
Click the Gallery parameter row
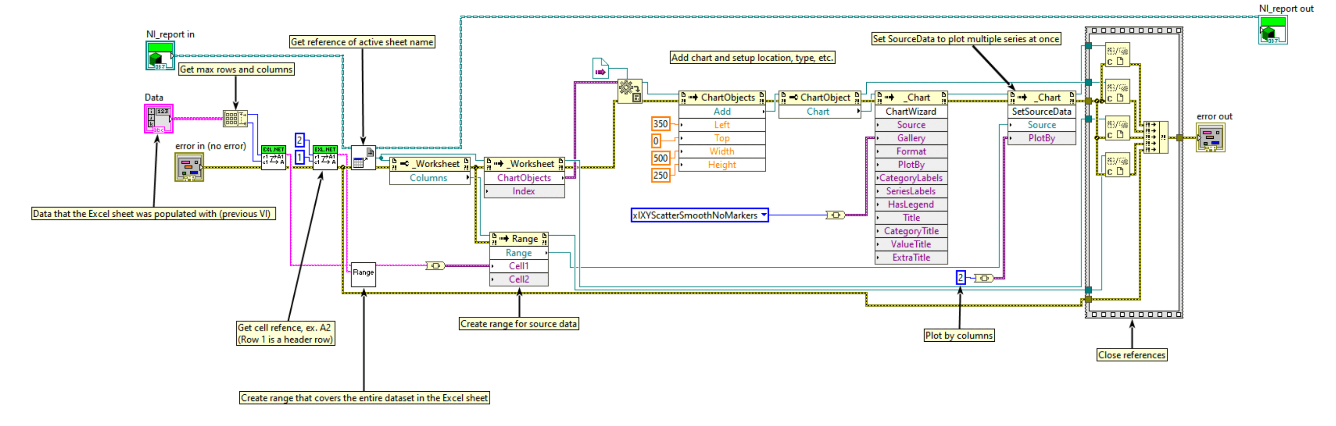pos(911,138)
